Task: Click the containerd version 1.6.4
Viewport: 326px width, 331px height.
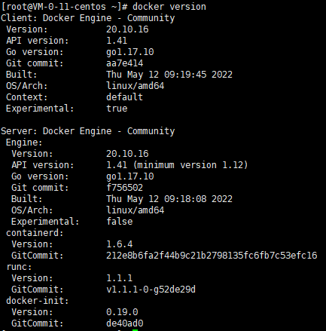Action: [120, 244]
